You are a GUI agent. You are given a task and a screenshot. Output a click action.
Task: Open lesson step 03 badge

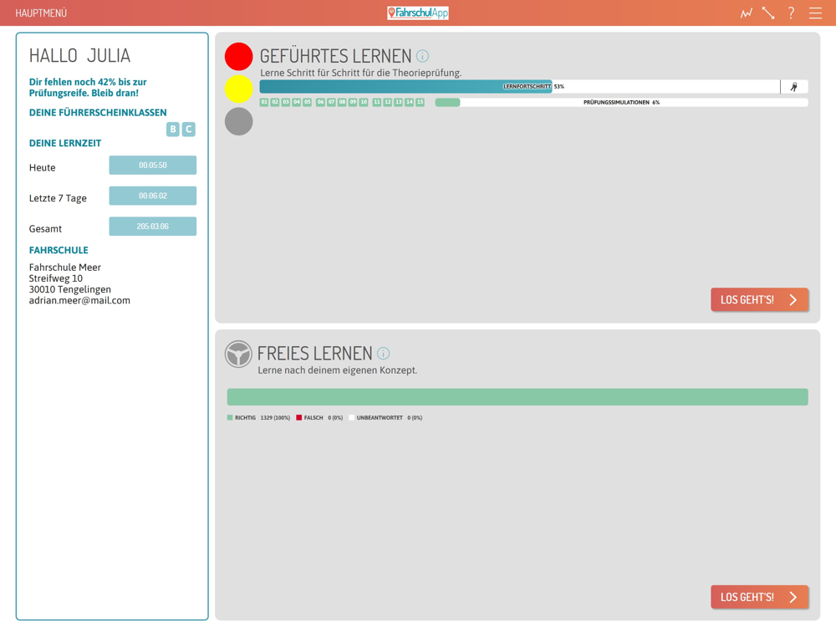coord(286,102)
